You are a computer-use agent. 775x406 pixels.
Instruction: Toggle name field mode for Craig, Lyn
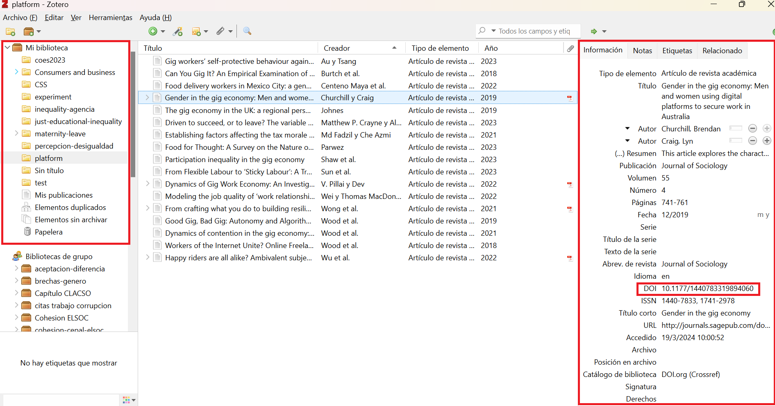tap(736, 141)
